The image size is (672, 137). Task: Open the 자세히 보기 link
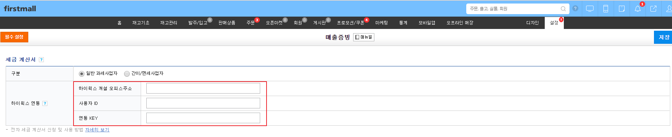pyautogui.click(x=97, y=130)
